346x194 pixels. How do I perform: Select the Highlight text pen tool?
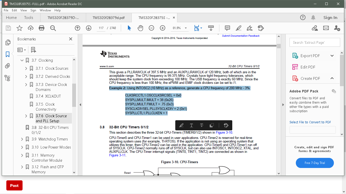(238, 28)
